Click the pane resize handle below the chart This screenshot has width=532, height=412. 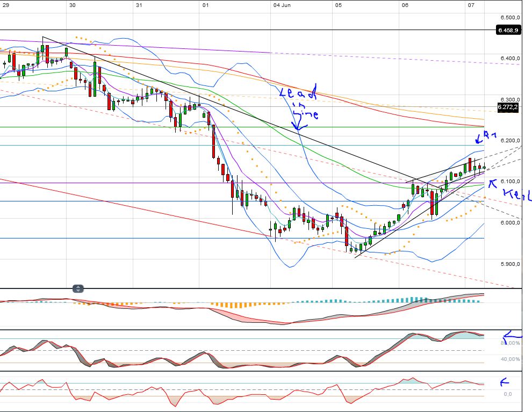coord(78,289)
